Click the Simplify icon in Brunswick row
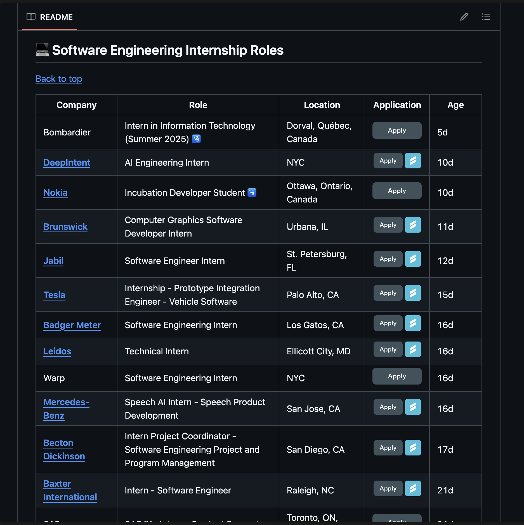Image resolution: width=524 pixels, height=525 pixels. (413, 225)
